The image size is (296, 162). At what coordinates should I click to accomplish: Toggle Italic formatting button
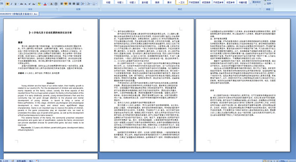pos(11,4)
